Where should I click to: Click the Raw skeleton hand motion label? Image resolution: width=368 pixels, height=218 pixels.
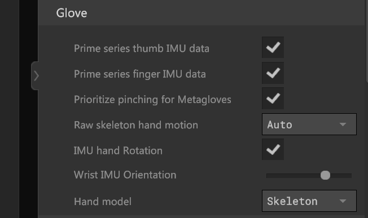136,125
